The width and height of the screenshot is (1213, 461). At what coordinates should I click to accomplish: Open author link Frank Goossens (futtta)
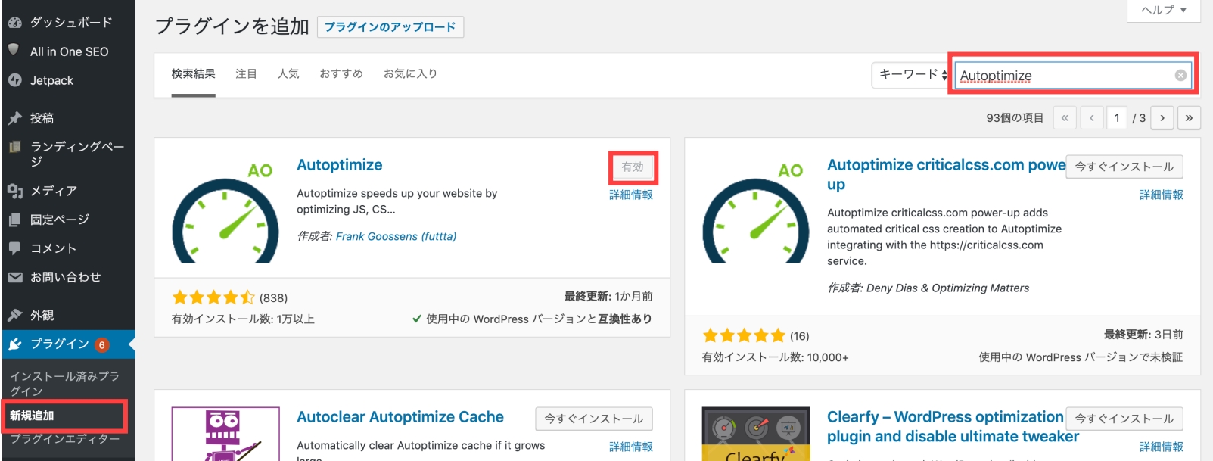396,236
